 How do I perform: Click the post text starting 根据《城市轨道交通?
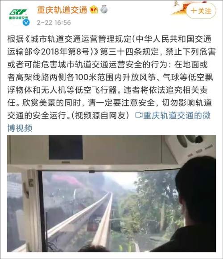pos(111,77)
